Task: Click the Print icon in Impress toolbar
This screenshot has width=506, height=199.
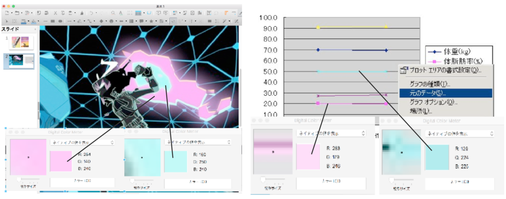Action: click(x=46, y=13)
